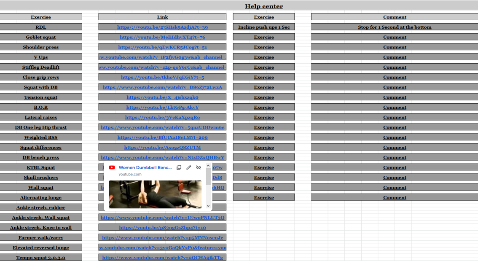Follow the DB bench press video link
Image resolution: width=478 pixels, height=261 pixels.
162,157
